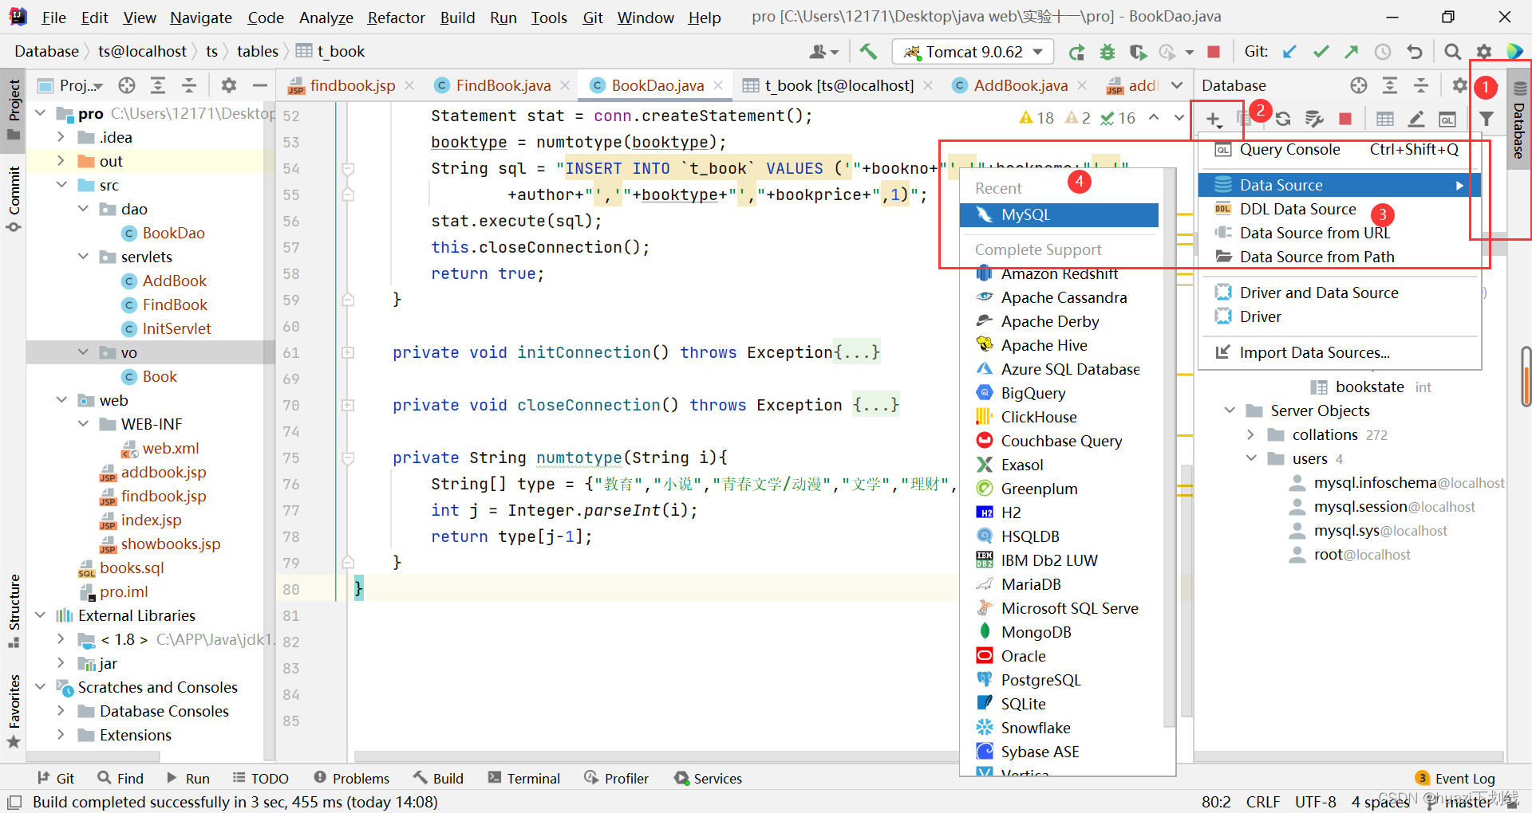
Task: Select MySQL from recent data sources
Action: (x=1059, y=215)
